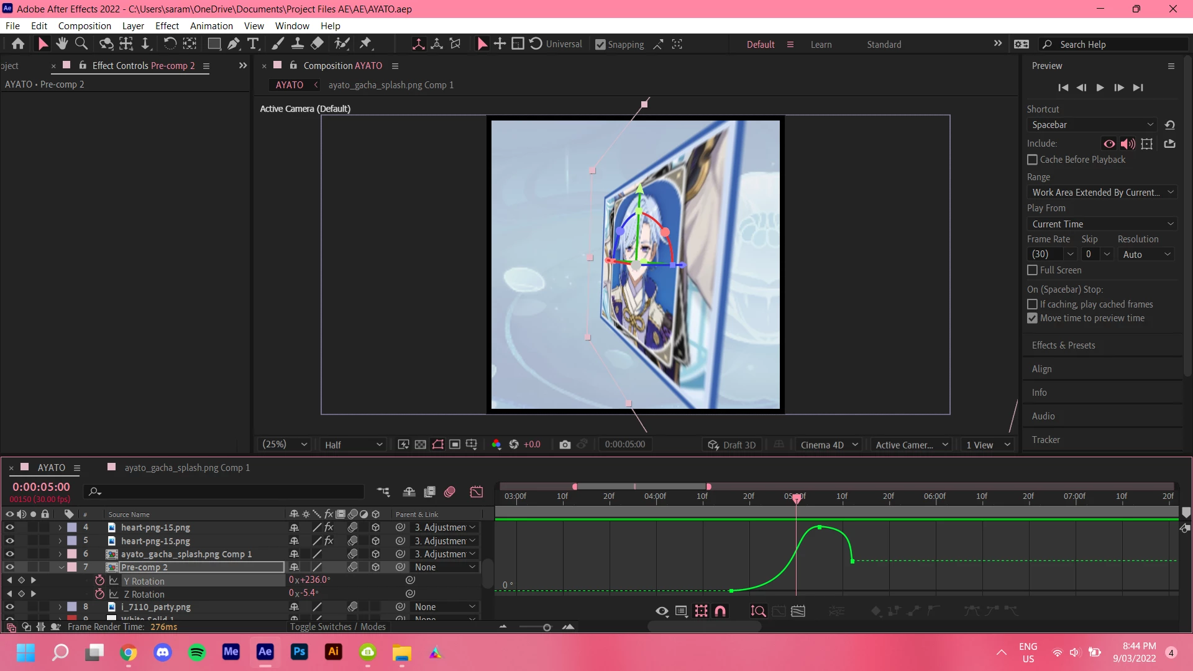Open the Animation menu
This screenshot has width=1193, height=671.
[211, 26]
